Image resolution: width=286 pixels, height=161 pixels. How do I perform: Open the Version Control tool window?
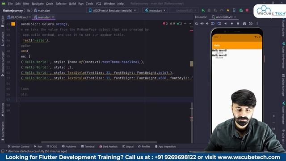coord(19,146)
